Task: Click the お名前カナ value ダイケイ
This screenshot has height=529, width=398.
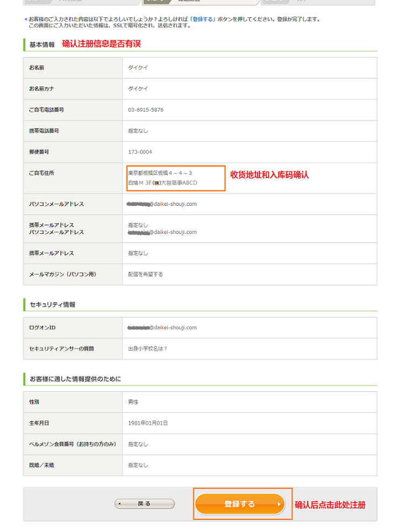Action: pos(138,89)
